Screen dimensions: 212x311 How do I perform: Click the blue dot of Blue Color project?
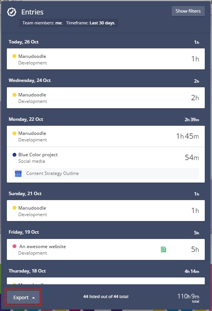(14, 155)
